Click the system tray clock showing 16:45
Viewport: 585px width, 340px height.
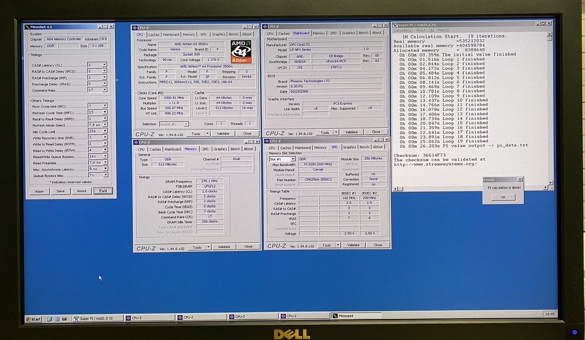click(x=549, y=314)
